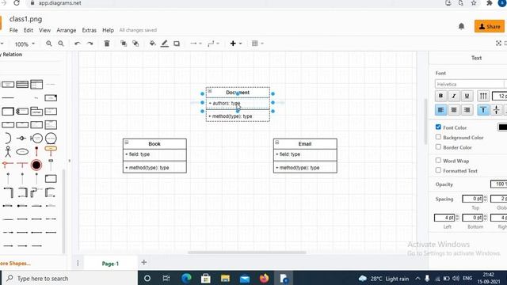Enable the Border Color checkbox
The height and width of the screenshot is (285, 507).
coord(438,147)
